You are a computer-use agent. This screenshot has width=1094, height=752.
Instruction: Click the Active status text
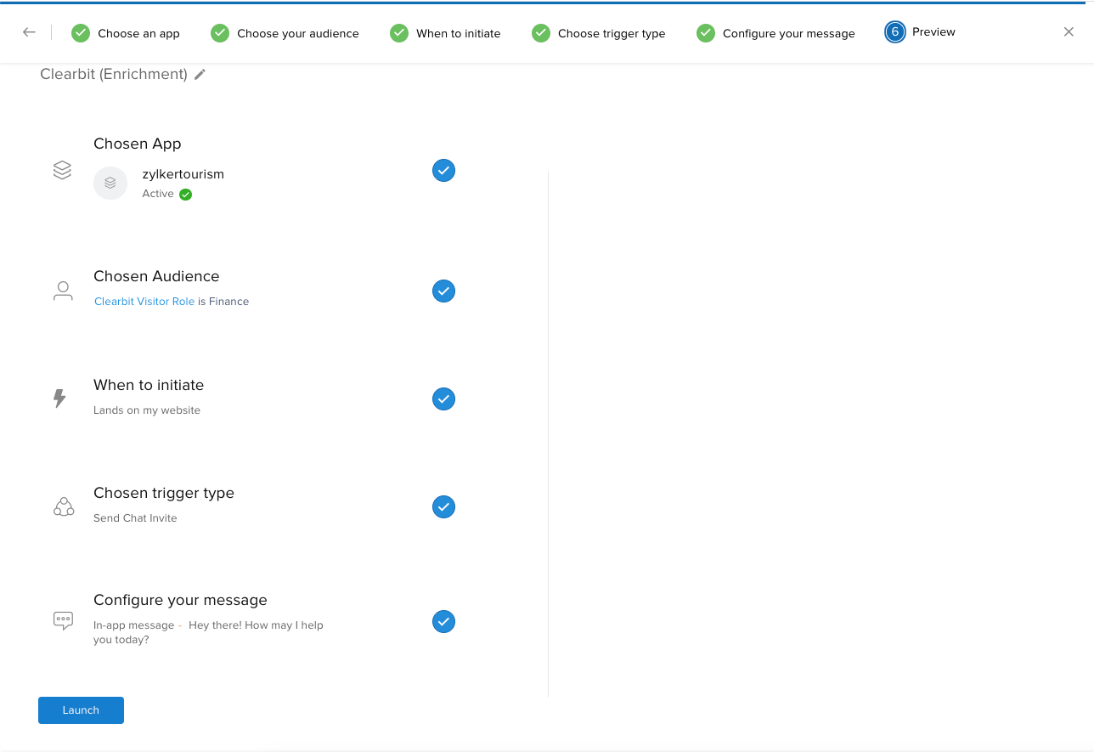click(158, 194)
